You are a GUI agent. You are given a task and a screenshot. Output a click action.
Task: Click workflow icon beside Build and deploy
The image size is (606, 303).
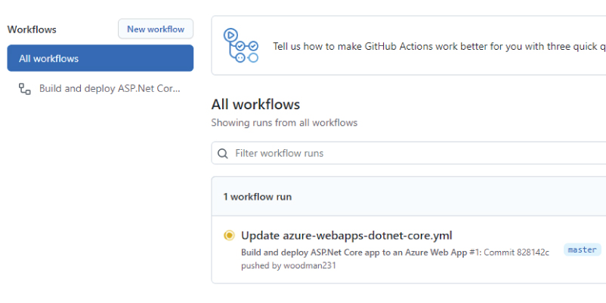click(x=25, y=89)
